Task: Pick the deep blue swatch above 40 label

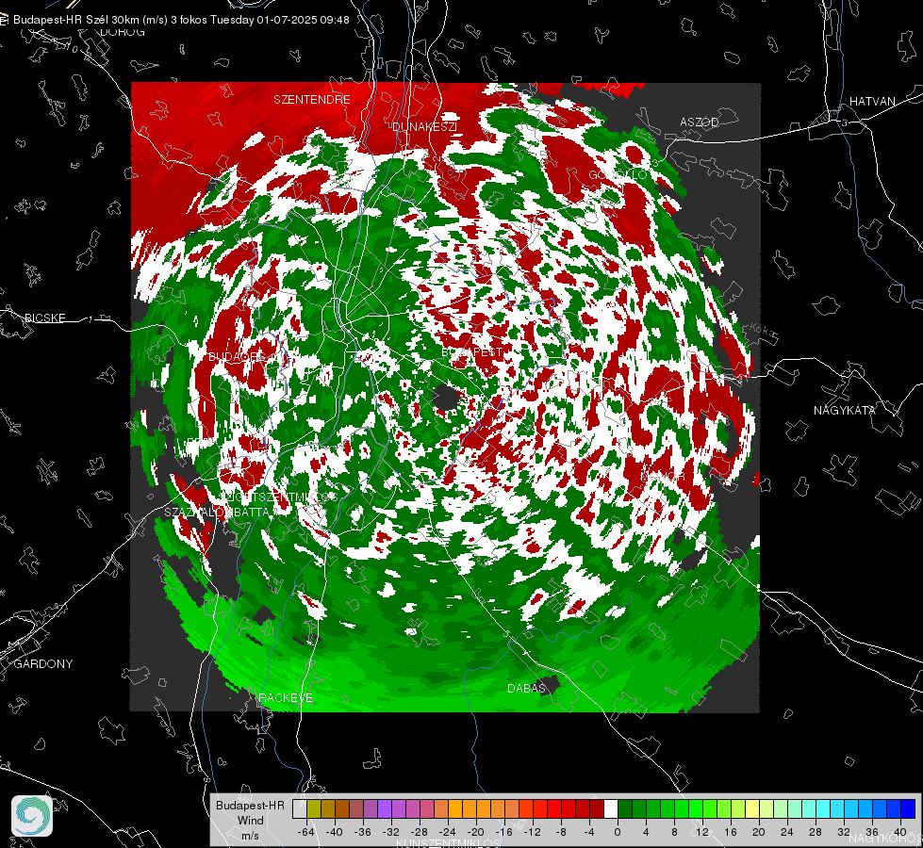Action: click(907, 809)
